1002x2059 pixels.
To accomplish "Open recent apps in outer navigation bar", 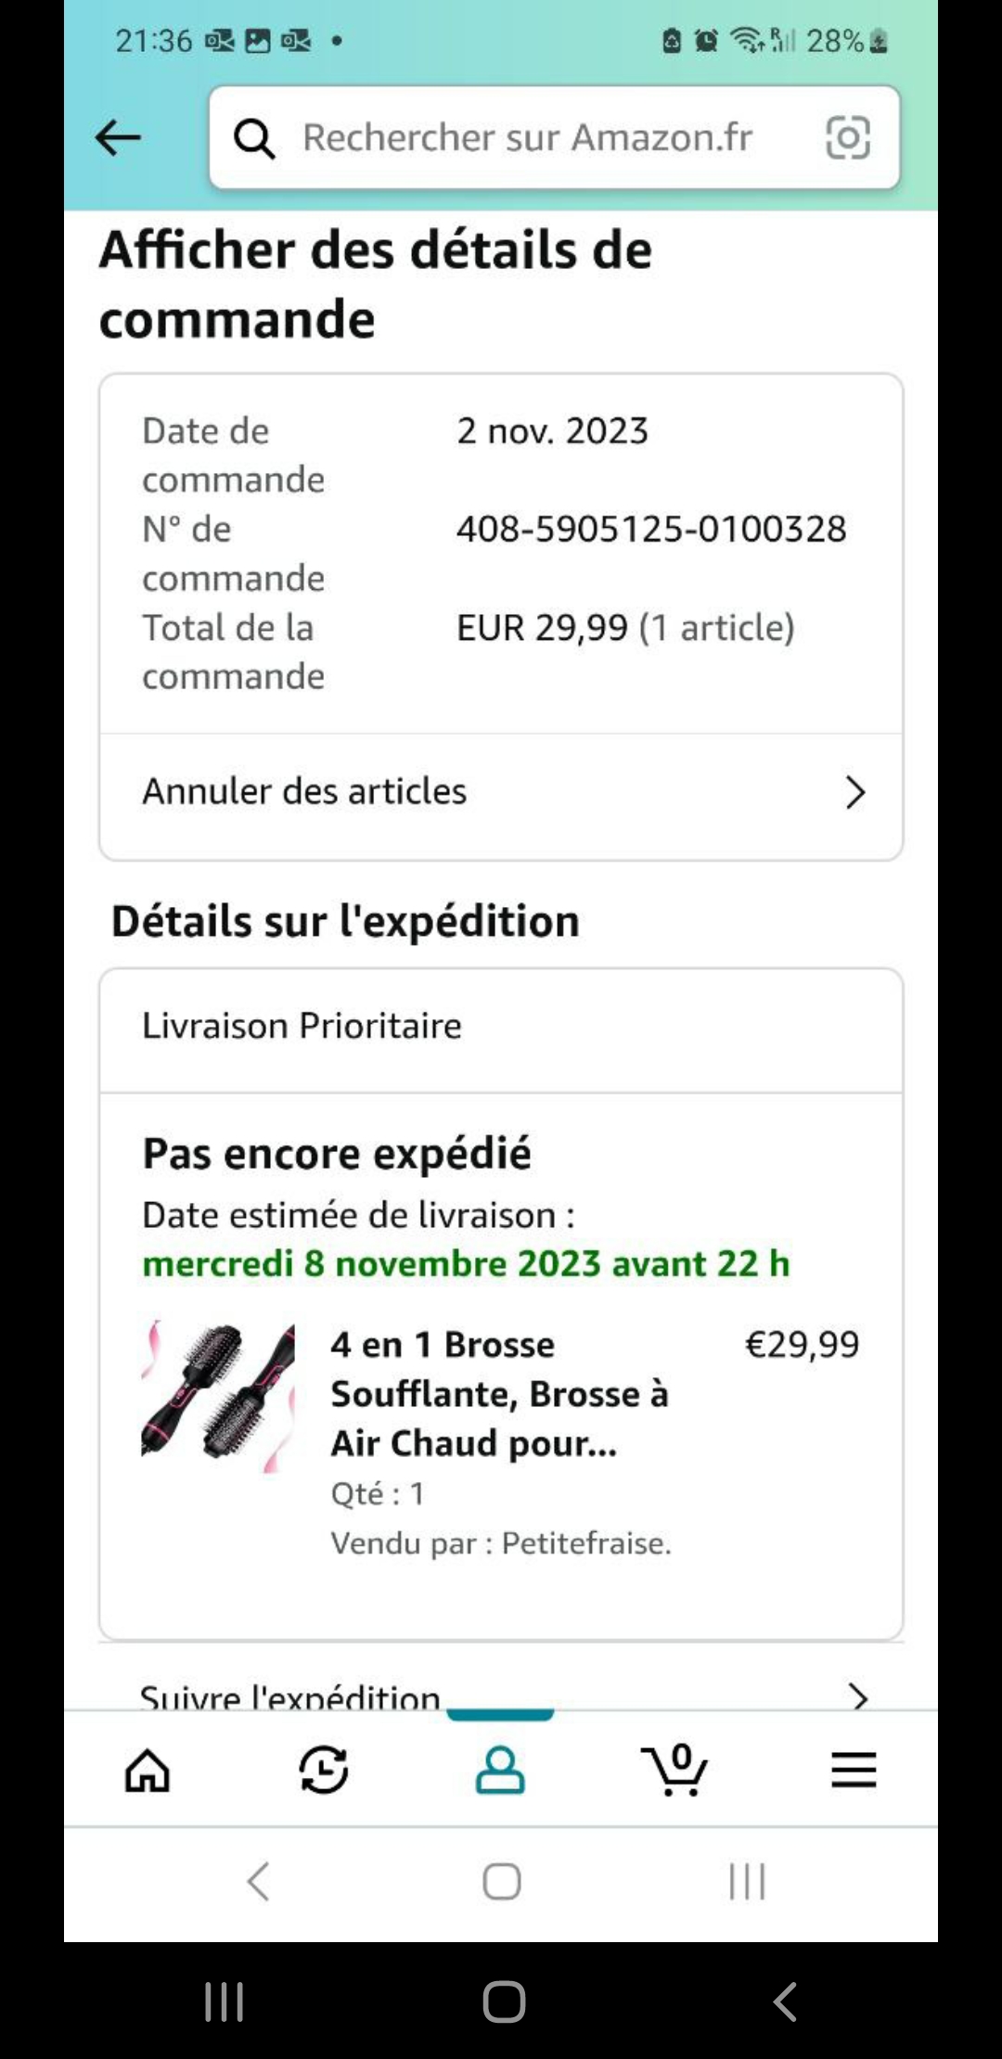I will pyautogui.click(x=224, y=2001).
